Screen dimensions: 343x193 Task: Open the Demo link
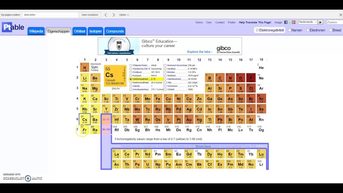point(199,22)
